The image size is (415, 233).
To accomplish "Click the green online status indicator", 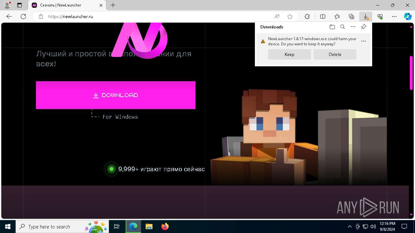I will tap(112, 169).
